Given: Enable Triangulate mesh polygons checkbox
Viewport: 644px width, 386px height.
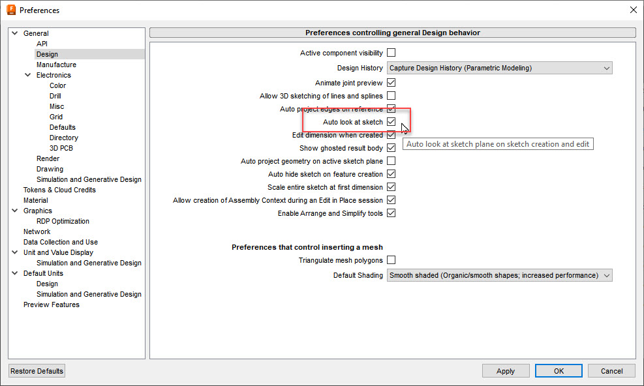Looking at the screenshot, I should point(391,260).
